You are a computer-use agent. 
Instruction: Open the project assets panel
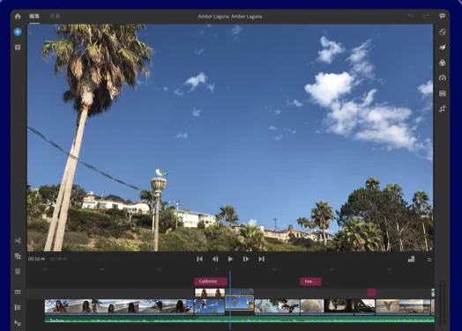[18, 47]
